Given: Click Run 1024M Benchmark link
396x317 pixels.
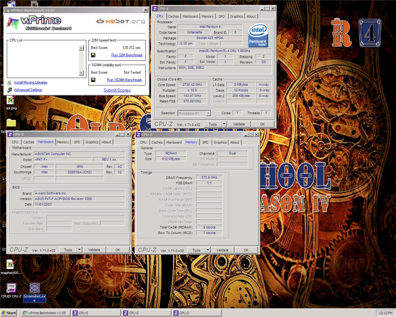Looking at the screenshot, I should point(124,80).
